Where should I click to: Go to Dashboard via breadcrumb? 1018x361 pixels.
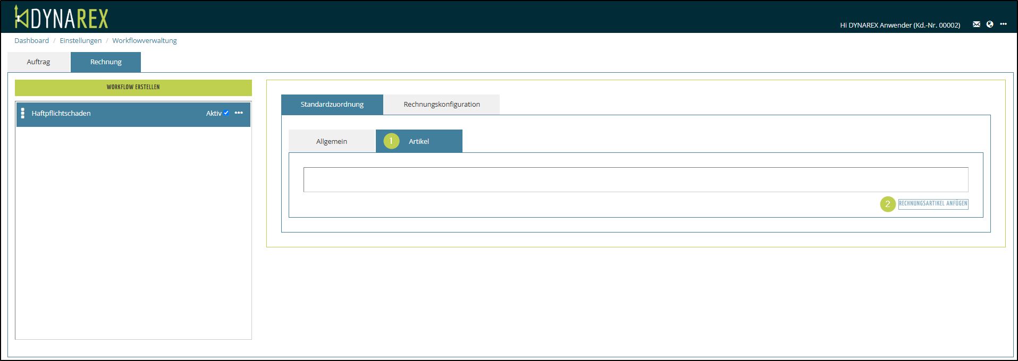pyautogui.click(x=31, y=41)
